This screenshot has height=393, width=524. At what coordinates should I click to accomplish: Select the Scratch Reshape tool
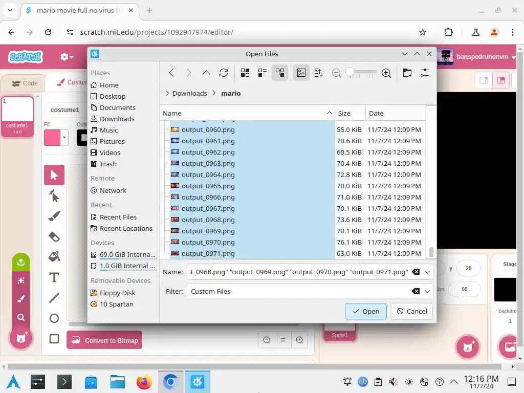[x=54, y=196]
